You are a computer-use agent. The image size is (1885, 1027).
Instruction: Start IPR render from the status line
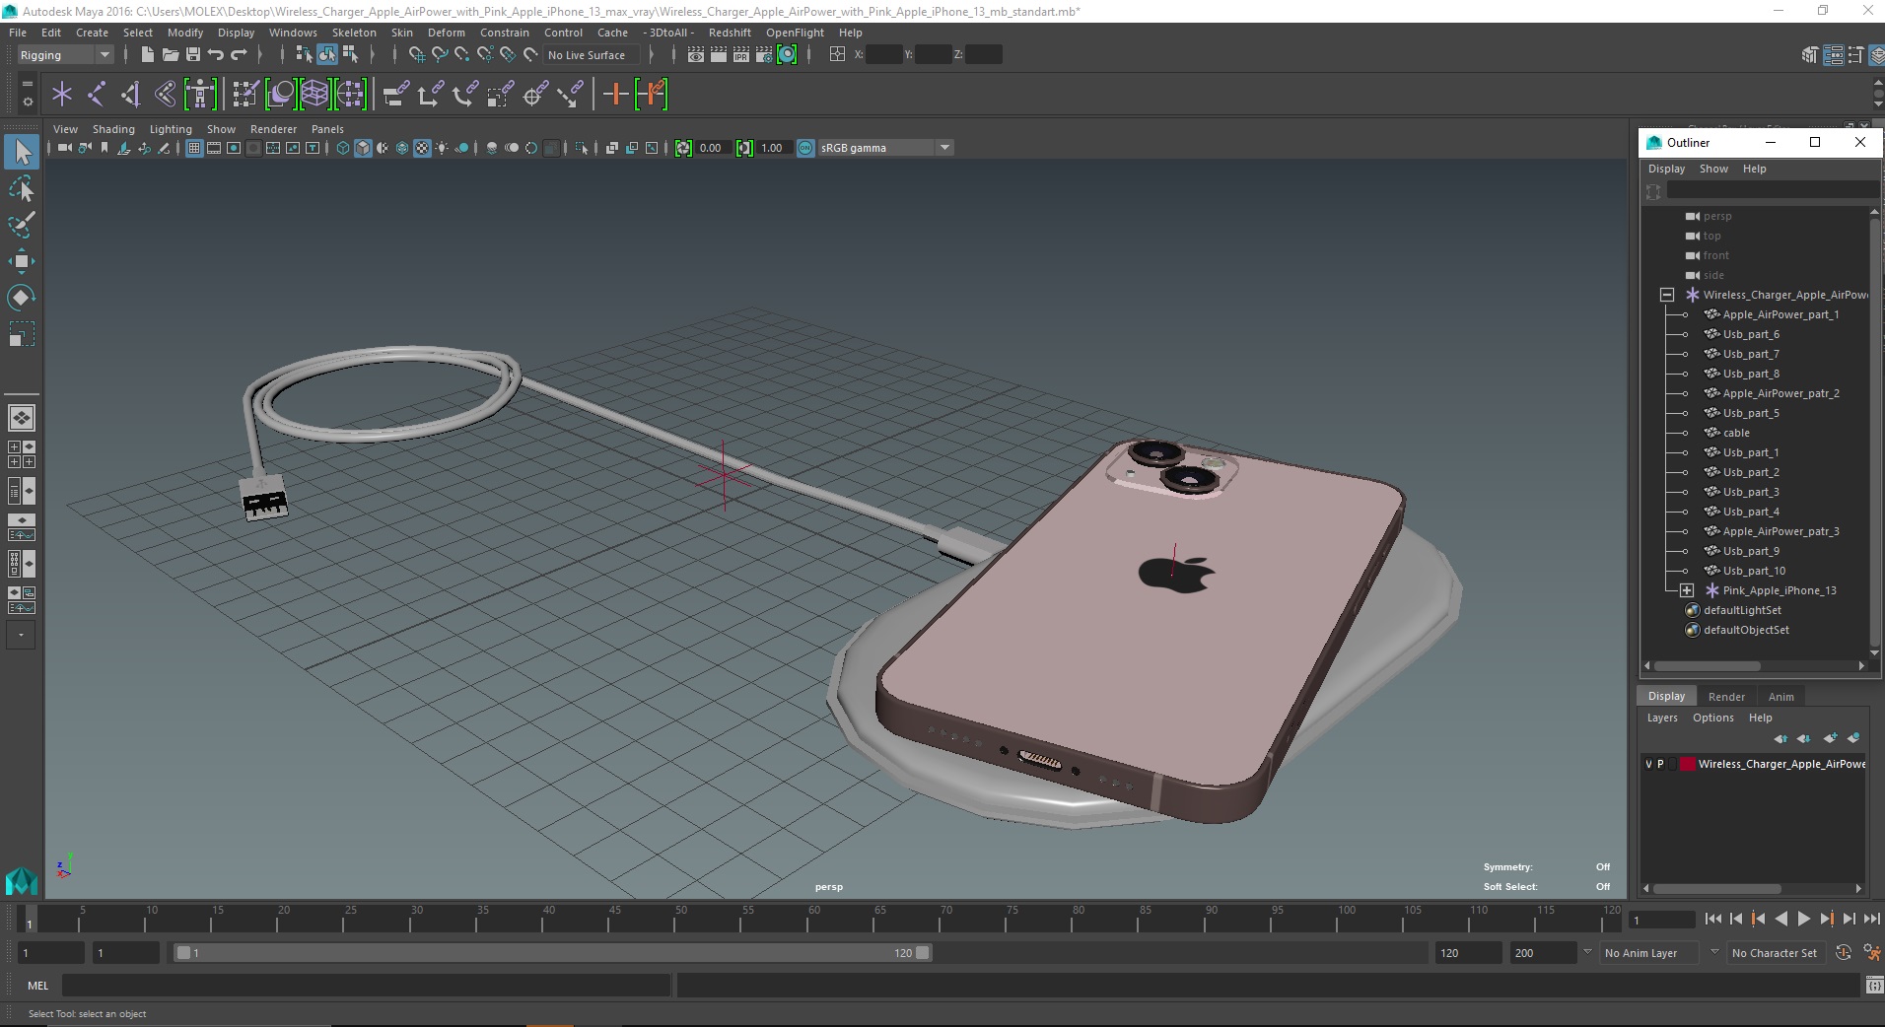coord(741,55)
